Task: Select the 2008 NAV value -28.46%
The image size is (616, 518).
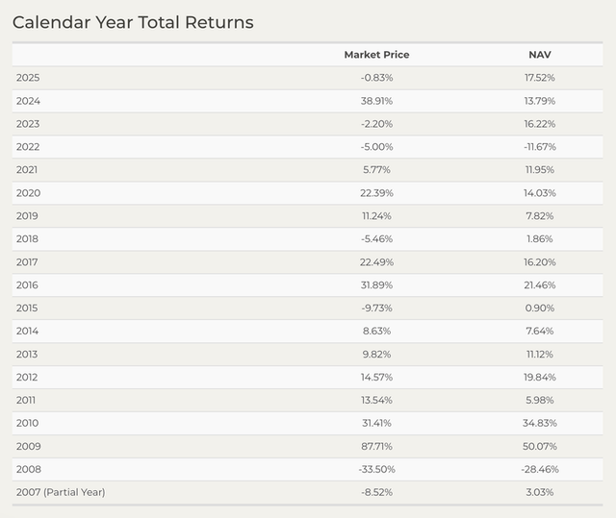Action: point(539,469)
